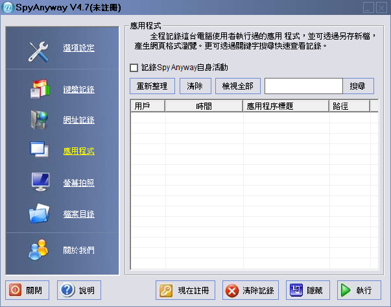Image resolution: width=391 pixels, height=307 pixels.
Task: Click the wrench icon for 選項設定
Action: click(39, 51)
